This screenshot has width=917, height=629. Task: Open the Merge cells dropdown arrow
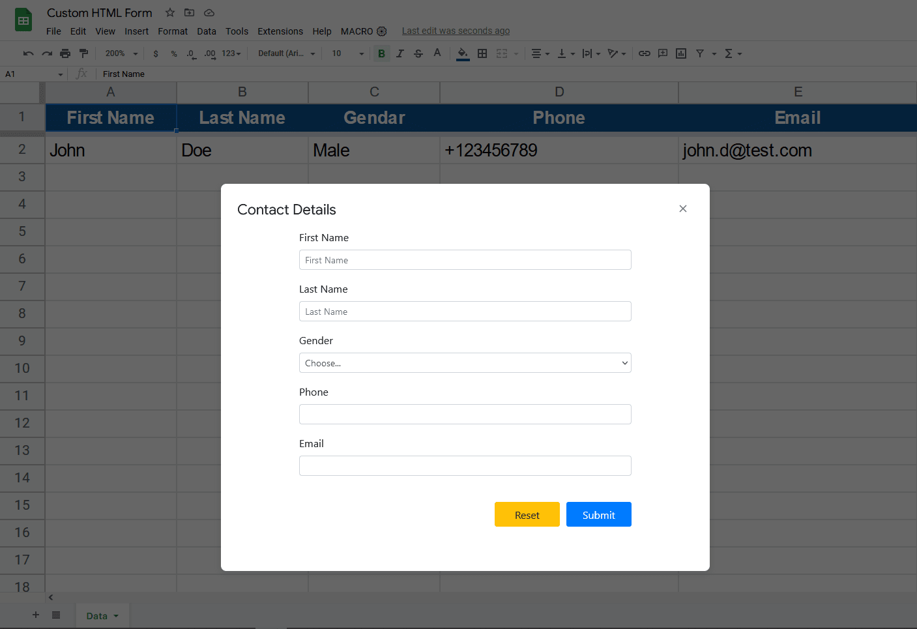click(x=516, y=53)
